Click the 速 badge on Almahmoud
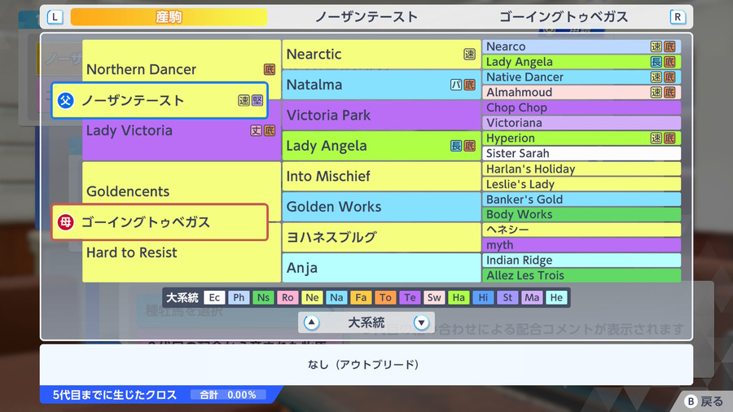733x412 pixels. [x=656, y=93]
